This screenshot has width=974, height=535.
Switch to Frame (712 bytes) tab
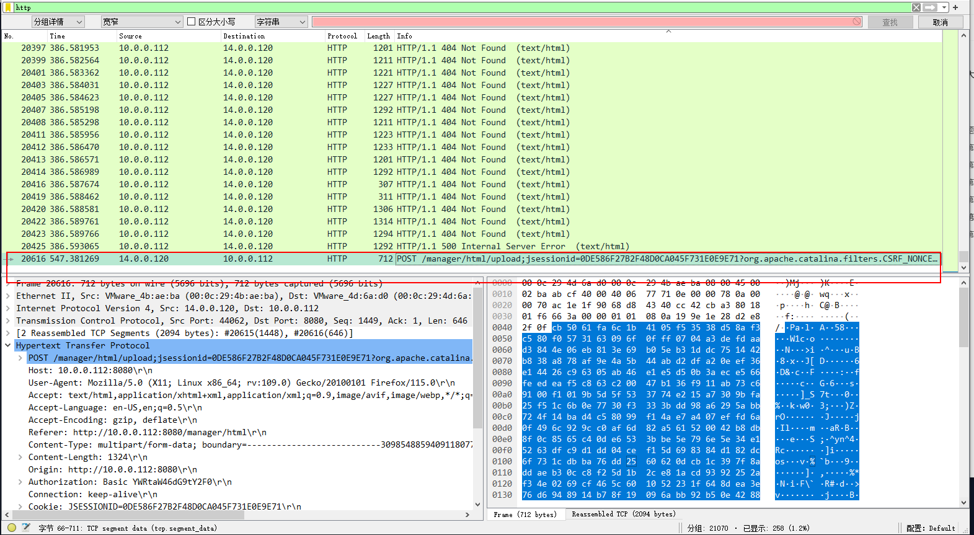coord(525,514)
